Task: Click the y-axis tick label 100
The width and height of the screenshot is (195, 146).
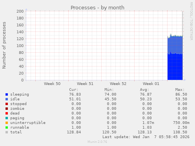Action: [20, 46]
